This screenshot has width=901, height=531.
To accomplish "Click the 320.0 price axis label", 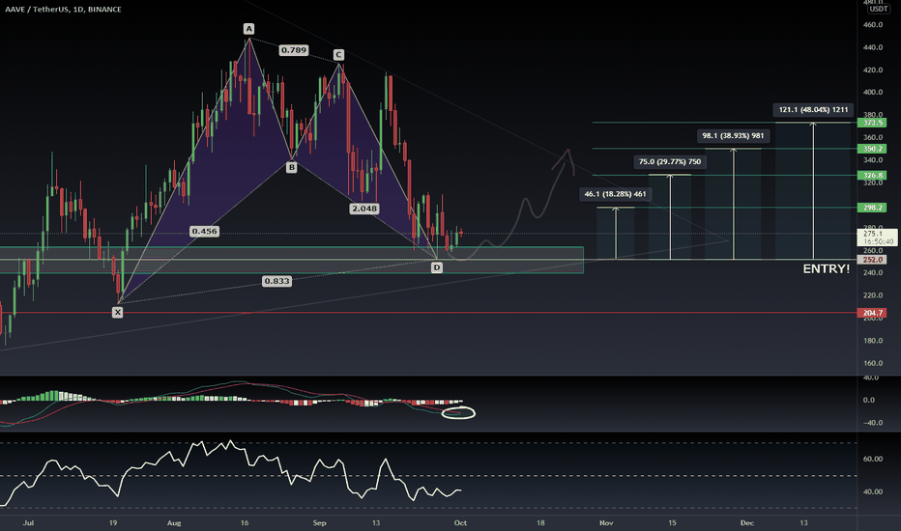I will click(873, 182).
